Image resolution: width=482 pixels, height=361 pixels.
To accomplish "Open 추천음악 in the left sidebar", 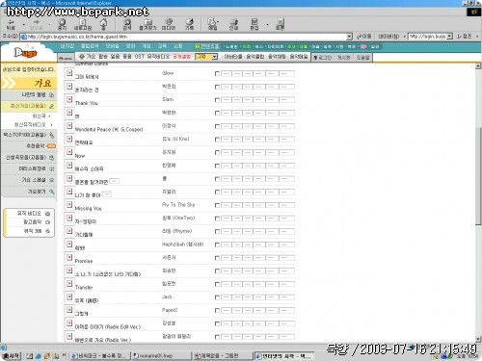I will 36,146.
